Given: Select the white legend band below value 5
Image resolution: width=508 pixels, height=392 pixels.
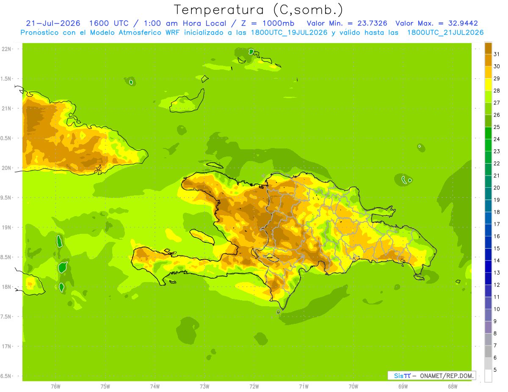Looking at the screenshot, I should pyautogui.click(x=488, y=376).
